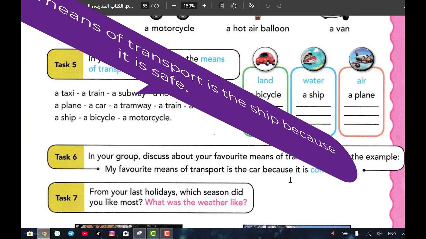Click the 'a motorcycle' caption
The height and width of the screenshot is (239, 426).
click(169, 29)
